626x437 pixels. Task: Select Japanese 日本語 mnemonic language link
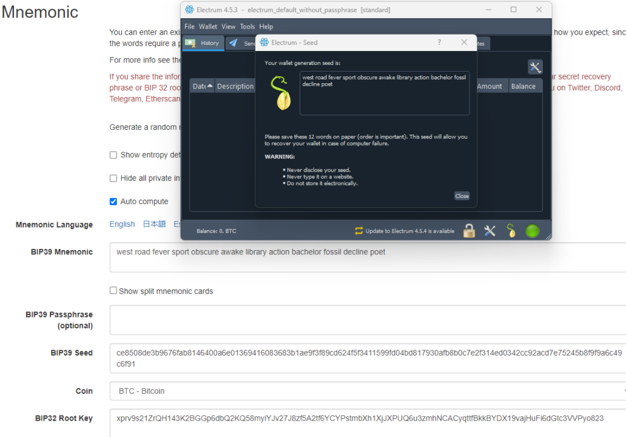[x=154, y=224]
